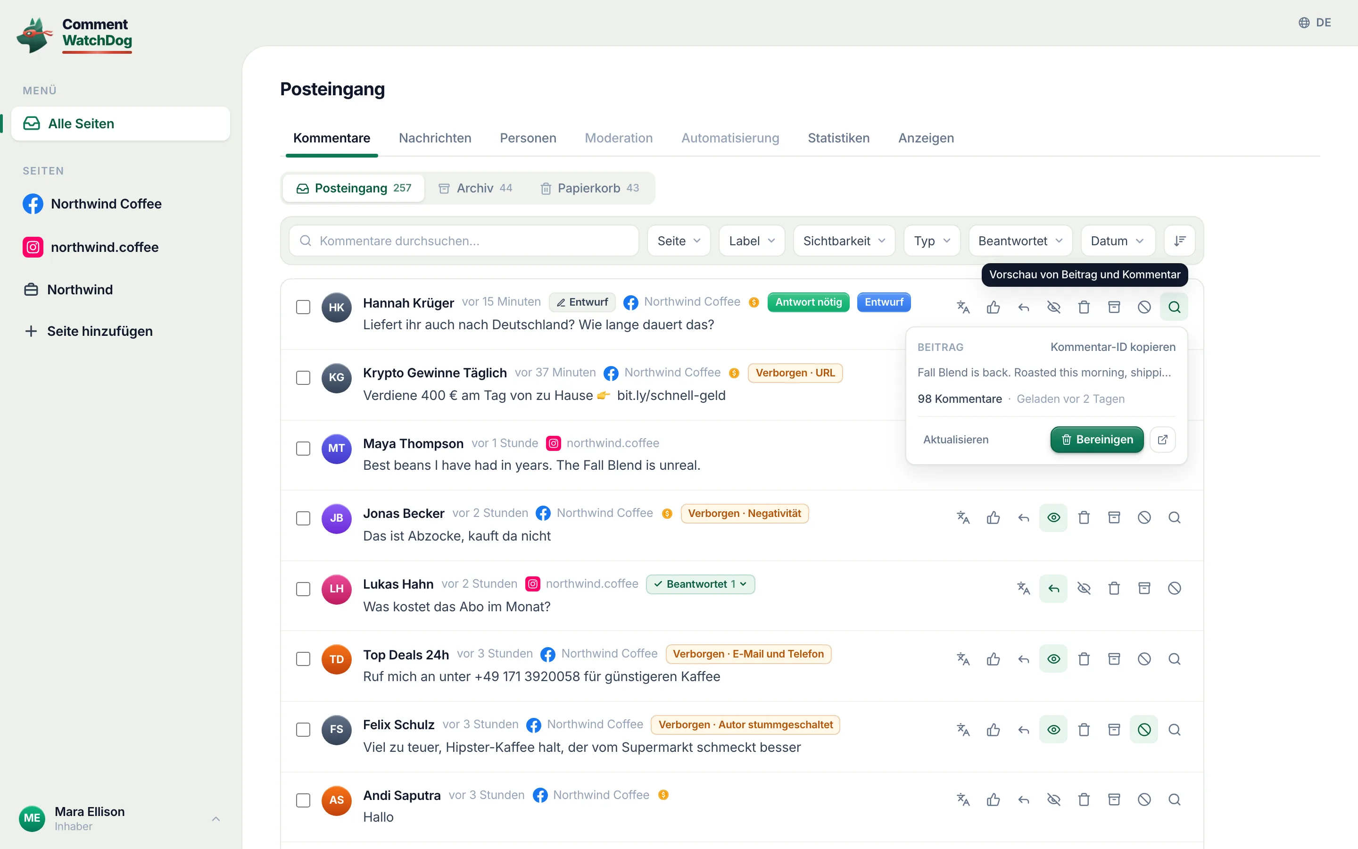Screen dimensions: 1358x849
Task: Translate Top Deals 24h comment
Action: [x=963, y=659]
